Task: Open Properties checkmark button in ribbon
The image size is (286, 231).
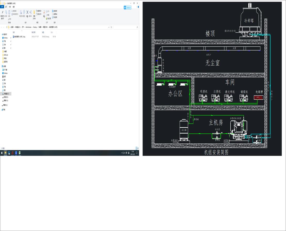Action: point(44,13)
